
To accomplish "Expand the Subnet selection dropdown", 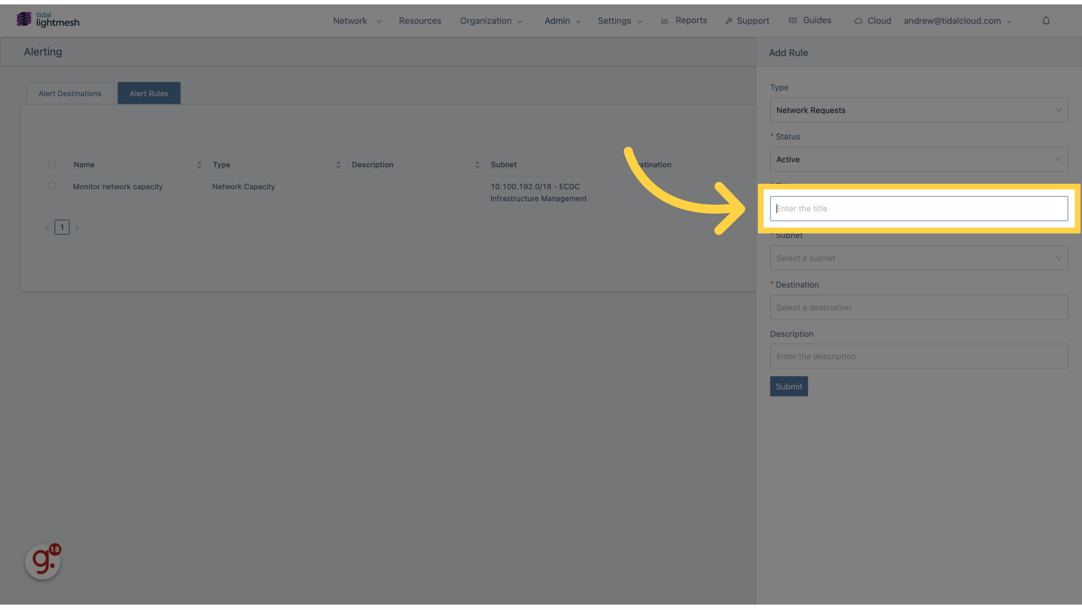I will [x=919, y=258].
